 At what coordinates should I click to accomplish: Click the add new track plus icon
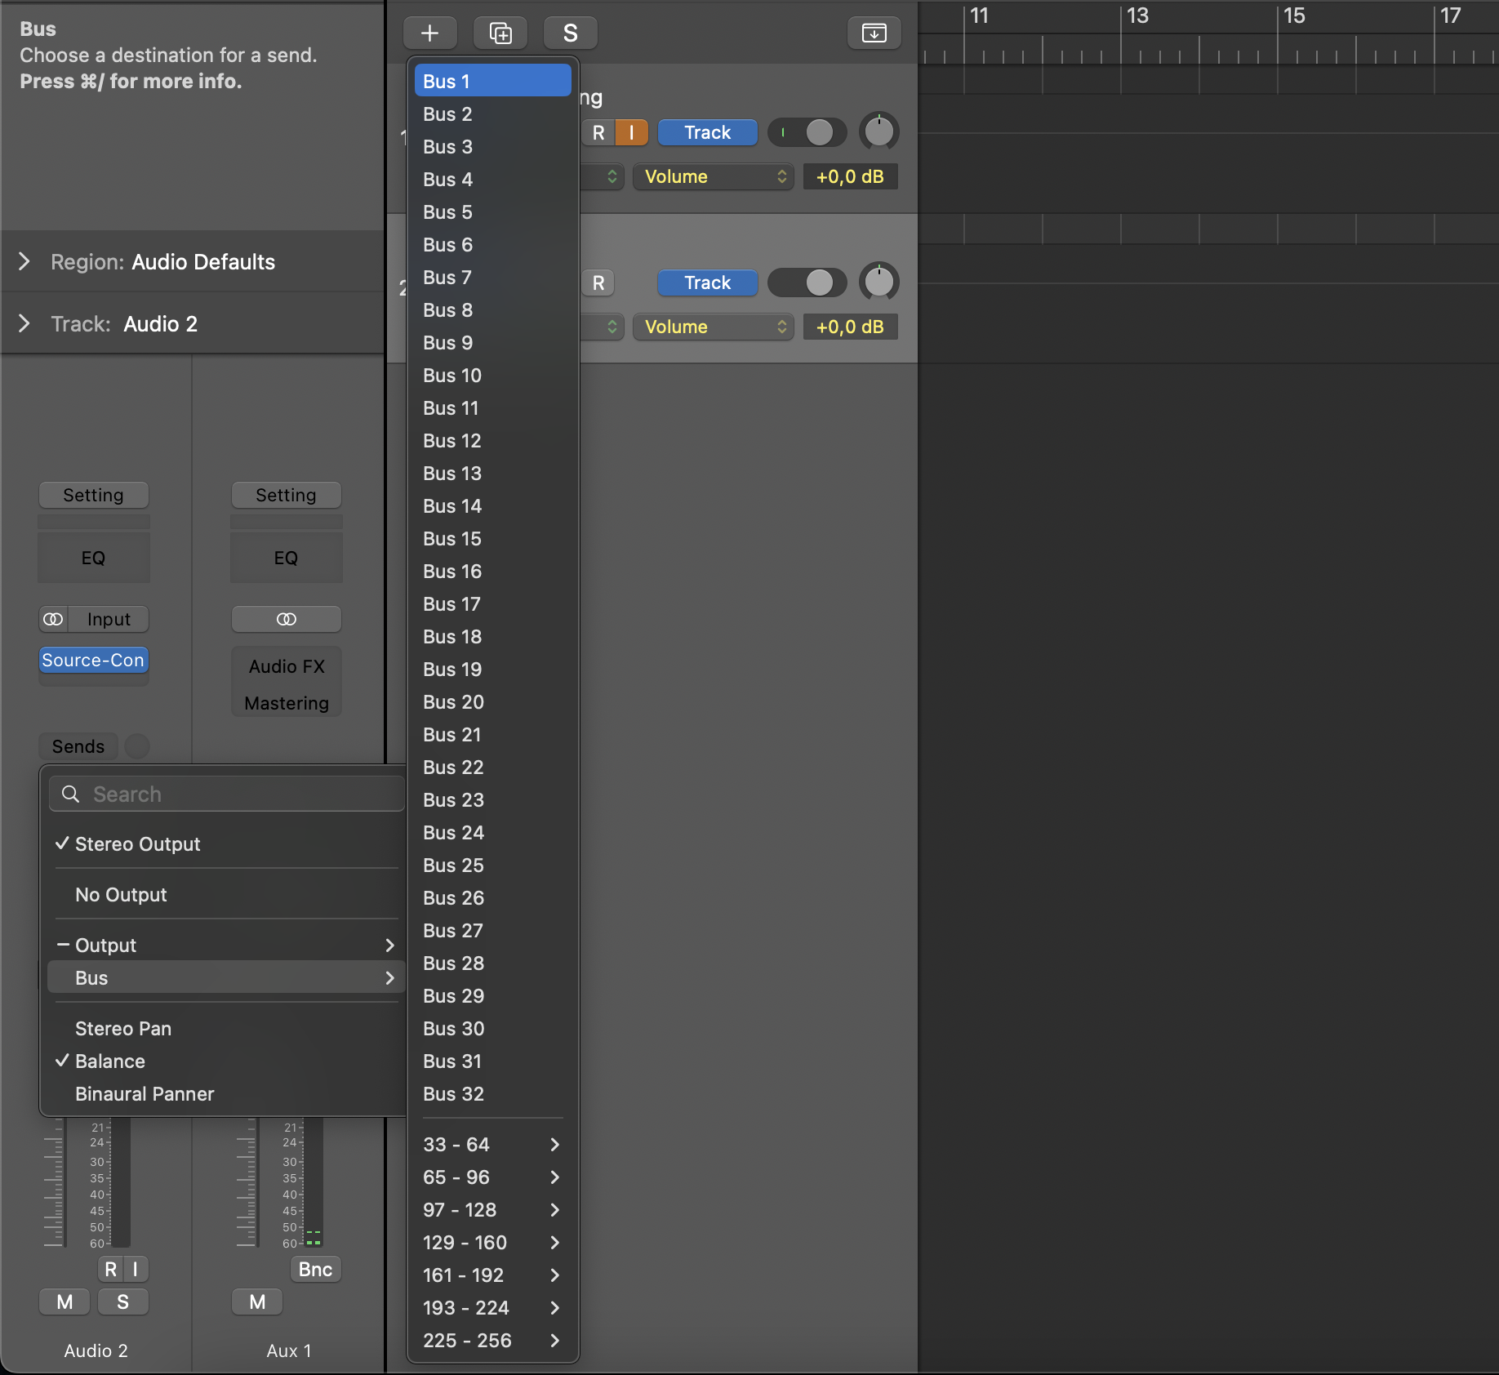429,33
